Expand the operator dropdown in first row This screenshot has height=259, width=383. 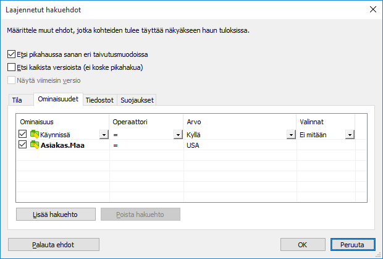point(177,135)
